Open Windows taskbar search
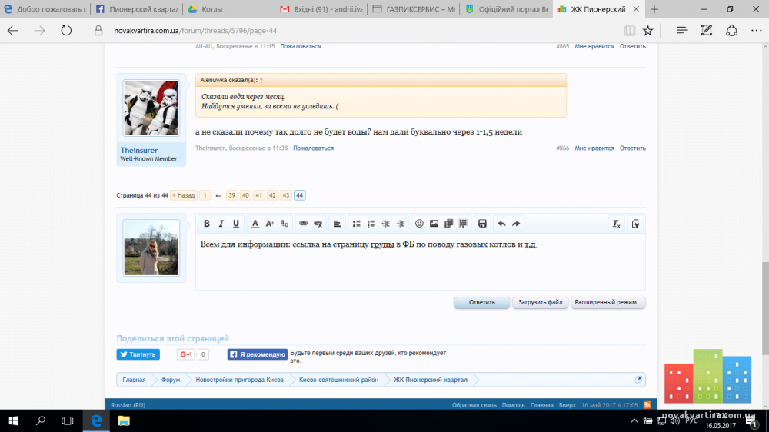This screenshot has width=769, height=432. (x=41, y=420)
